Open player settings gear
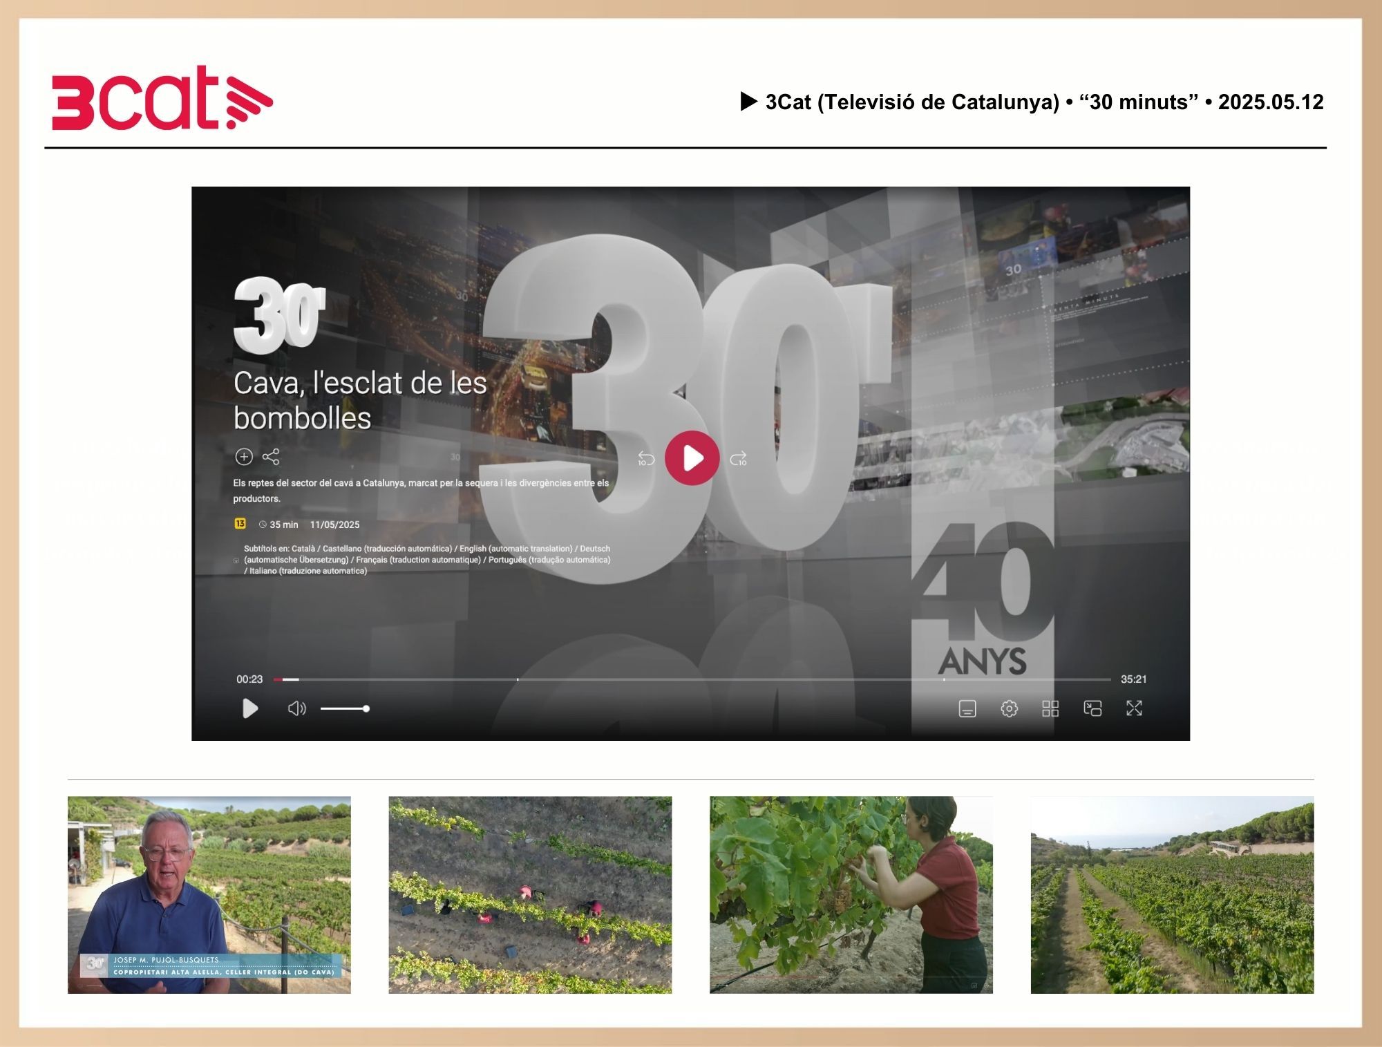 coord(1009,708)
